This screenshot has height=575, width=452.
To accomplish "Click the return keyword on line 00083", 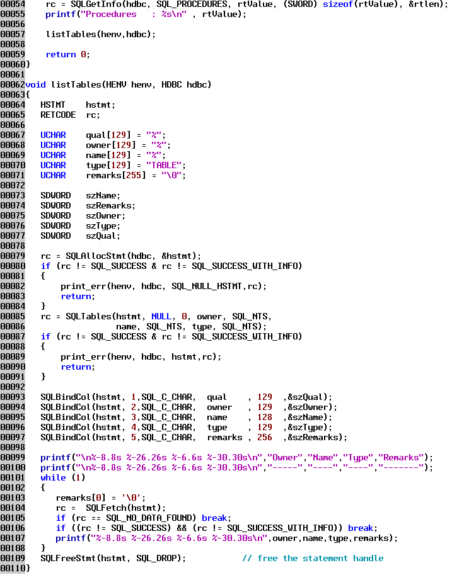I will [x=76, y=297].
